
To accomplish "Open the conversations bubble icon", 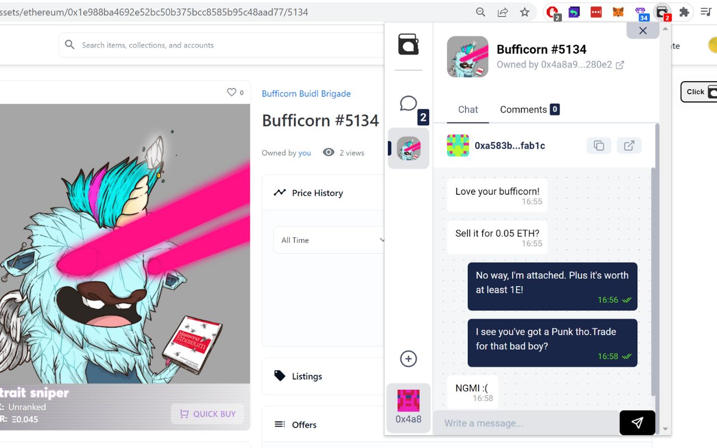I will click(x=408, y=103).
